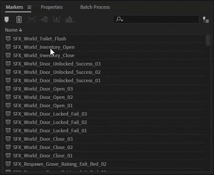Select marker SFX_World_Door_Close_01

(x=105, y=156)
